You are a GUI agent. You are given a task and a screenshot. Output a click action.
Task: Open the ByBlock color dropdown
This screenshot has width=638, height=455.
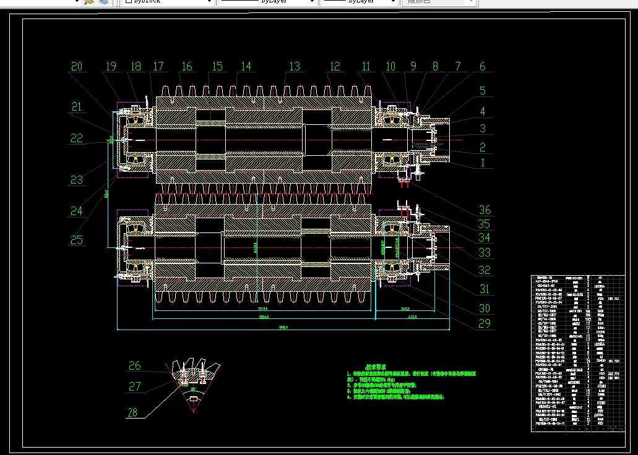tap(209, 2)
